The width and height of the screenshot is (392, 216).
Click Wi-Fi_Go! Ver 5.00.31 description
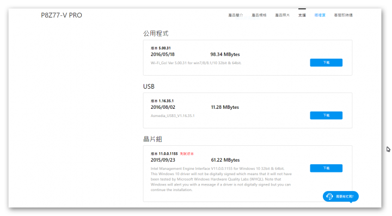tap(196, 63)
